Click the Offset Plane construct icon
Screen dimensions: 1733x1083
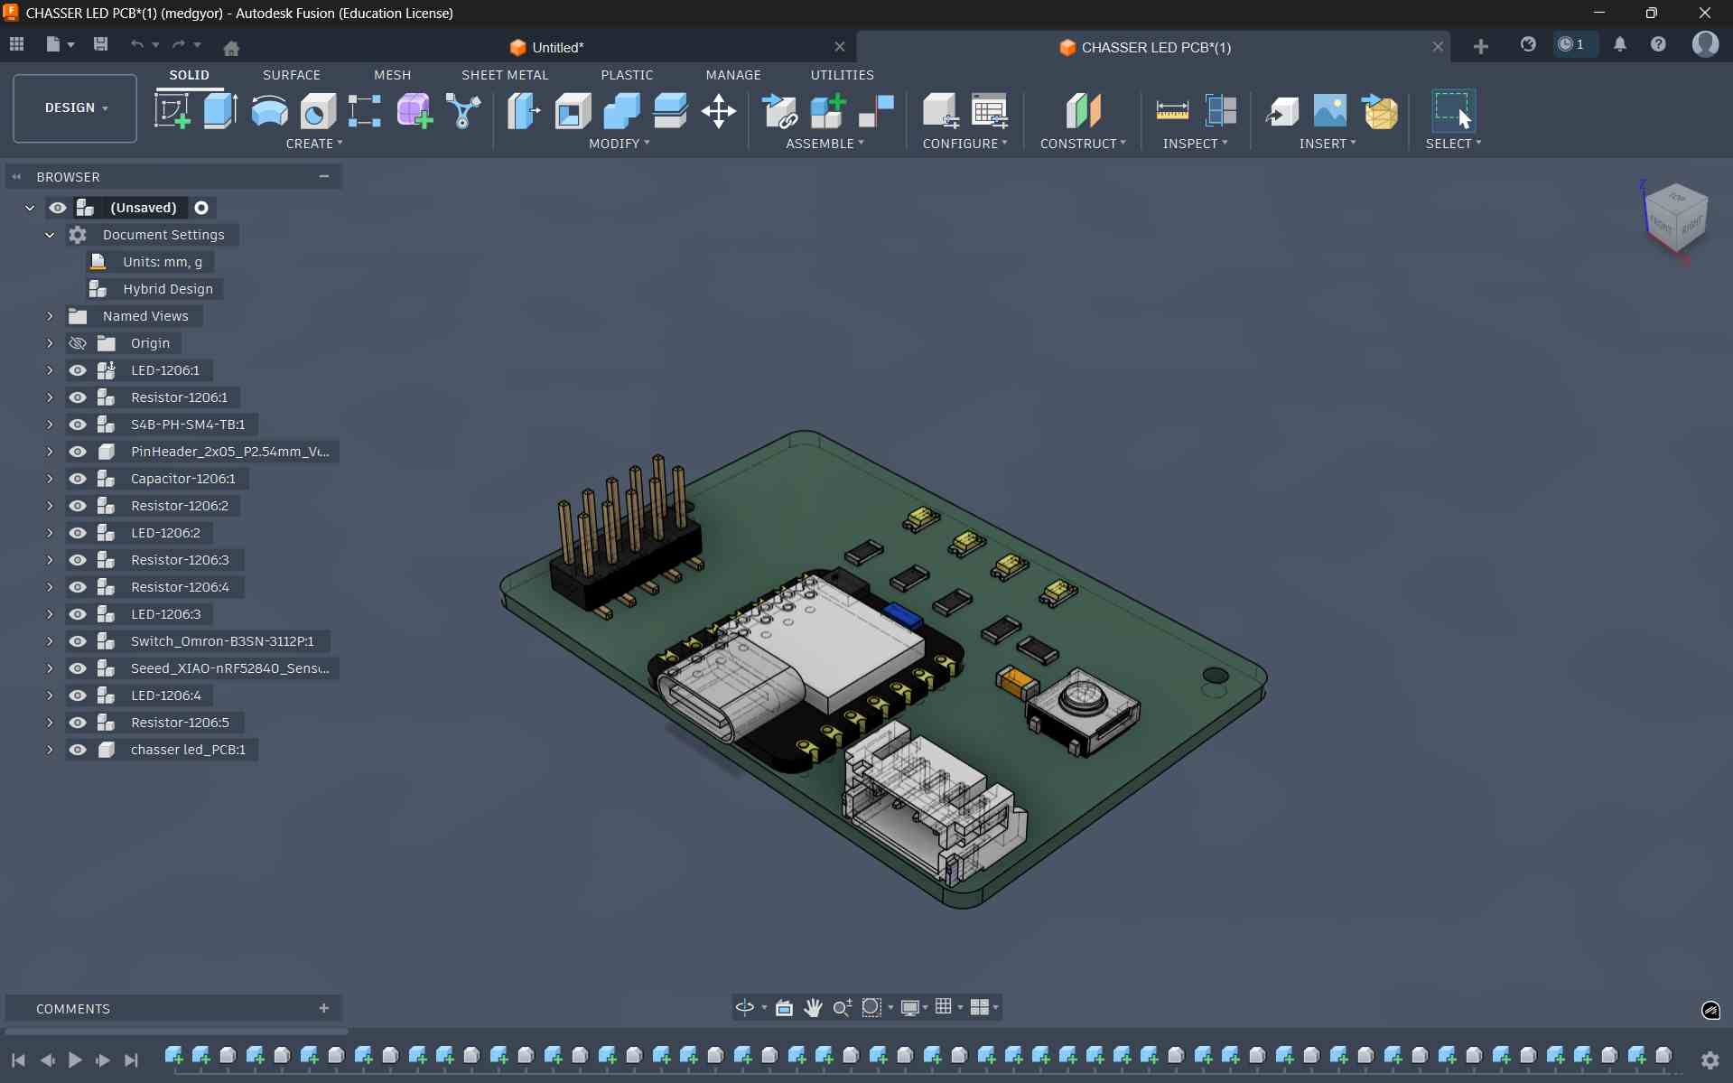coord(1083,111)
